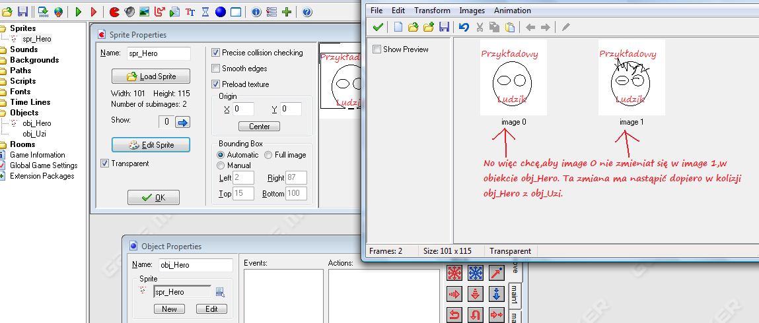Open sprite selection menu beside spr_Hero field

click(220, 292)
